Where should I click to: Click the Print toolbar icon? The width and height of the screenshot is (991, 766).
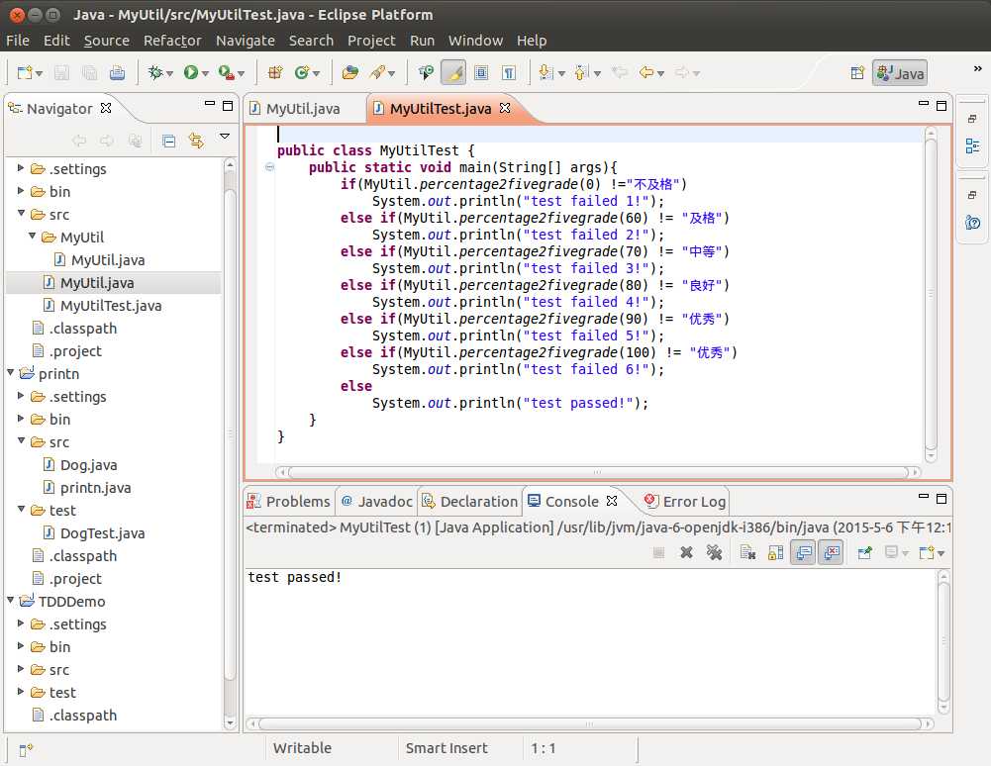[117, 72]
